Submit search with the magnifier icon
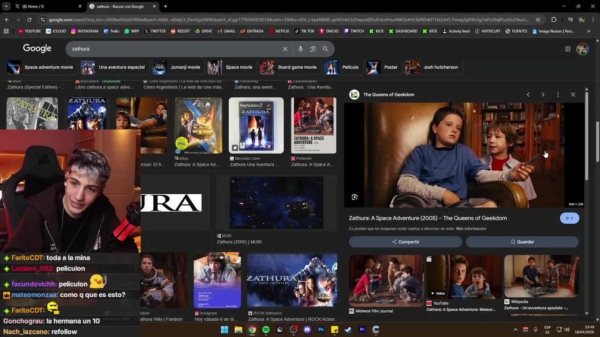The width and height of the screenshot is (600, 337). [x=325, y=49]
